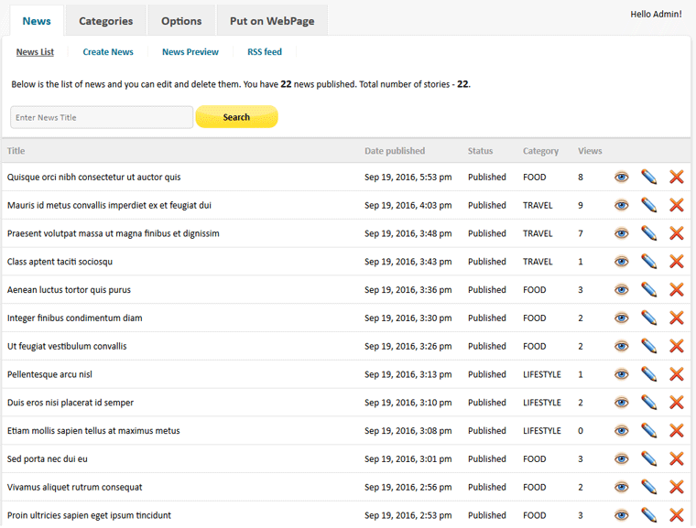Delete 'Ut feugiat vestibulum convallis' news
The width and height of the screenshot is (696, 528).
[677, 346]
